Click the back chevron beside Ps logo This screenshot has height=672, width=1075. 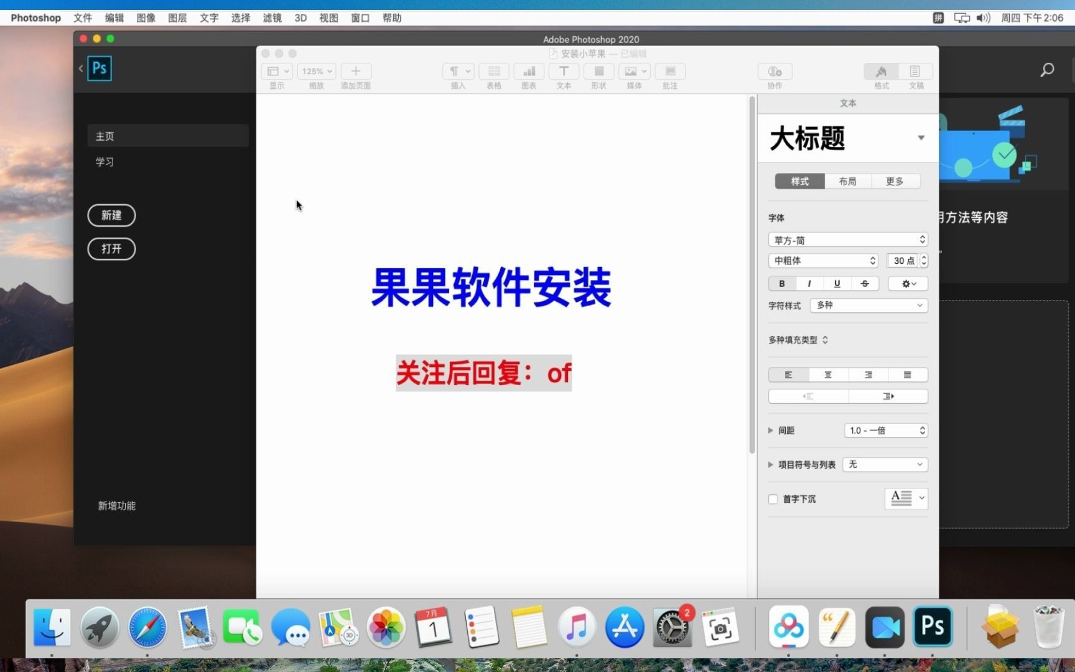click(81, 68)
